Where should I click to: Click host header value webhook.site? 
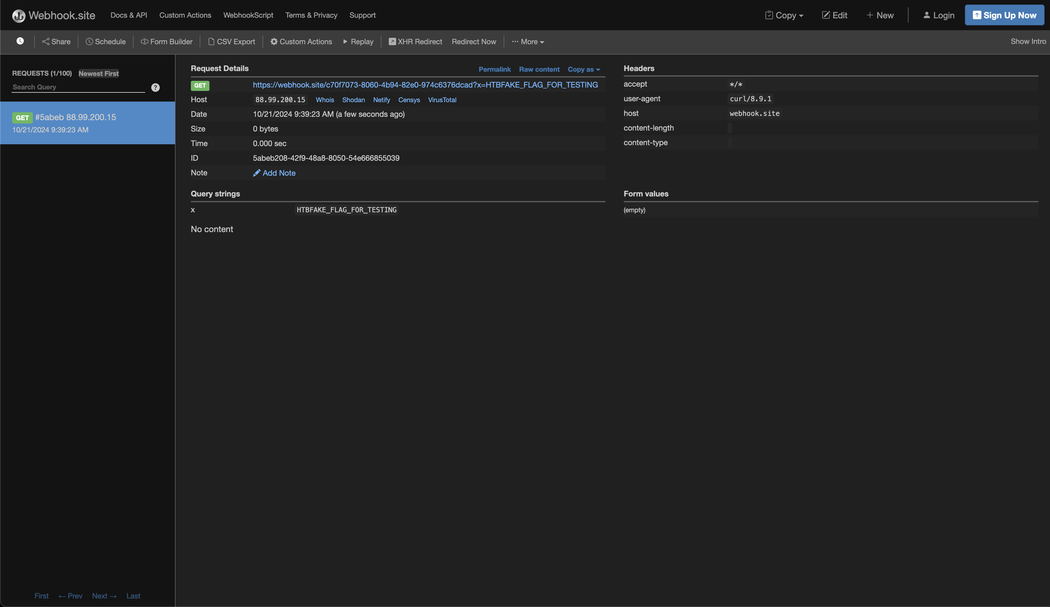tap(755, 113)
